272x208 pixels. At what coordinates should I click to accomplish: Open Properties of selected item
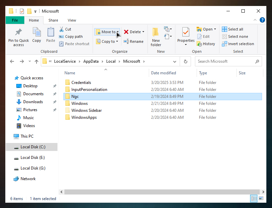click(186, 35)
